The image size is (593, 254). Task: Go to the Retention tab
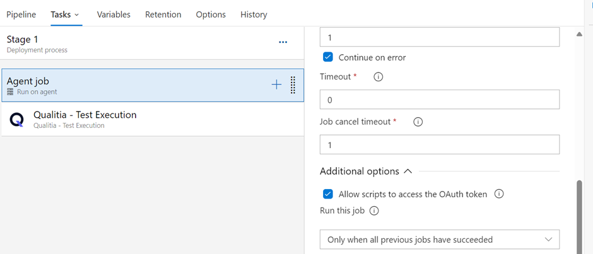click(x=163, y=14)
